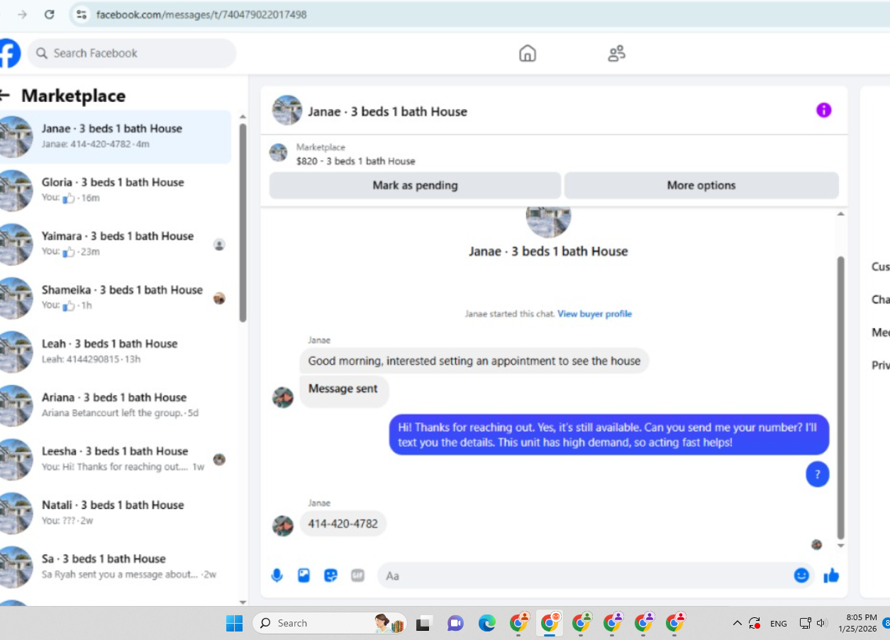Open the purple conversation information icon
890x640 pixels.
coord(823,110)
